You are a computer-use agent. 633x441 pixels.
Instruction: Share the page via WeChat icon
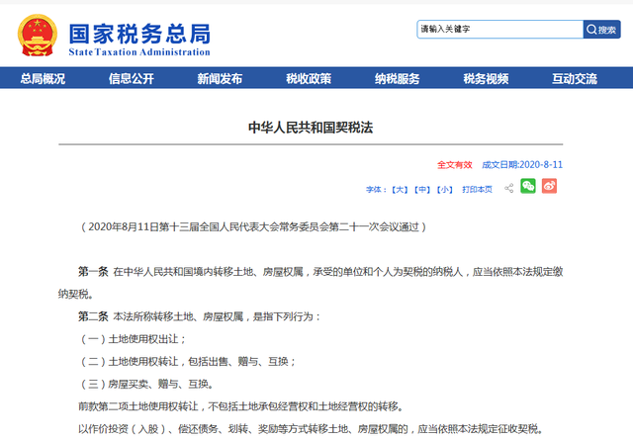coord(527,186)
